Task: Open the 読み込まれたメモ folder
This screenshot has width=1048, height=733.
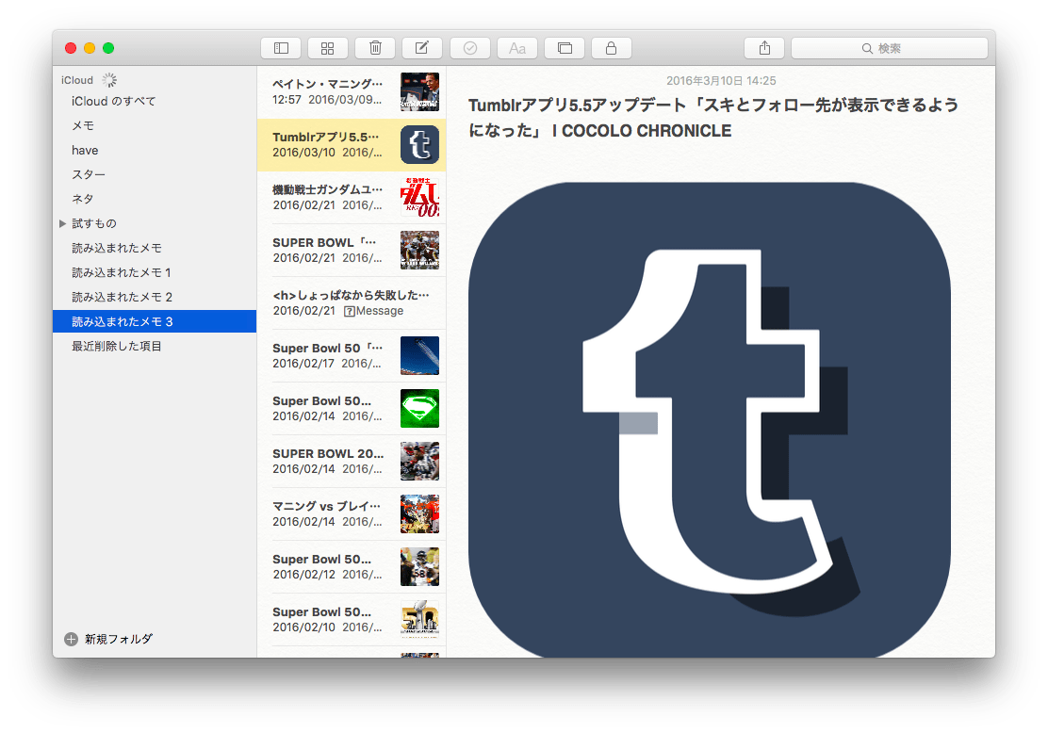Action: pos(155,248)
